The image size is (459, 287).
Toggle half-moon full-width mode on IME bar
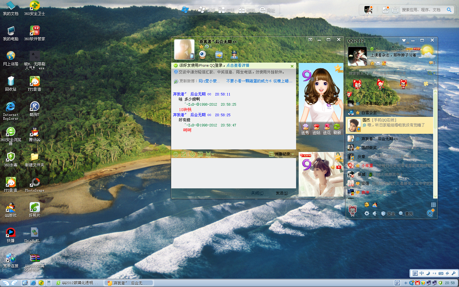pyautogui.click(x=428, y=273)
